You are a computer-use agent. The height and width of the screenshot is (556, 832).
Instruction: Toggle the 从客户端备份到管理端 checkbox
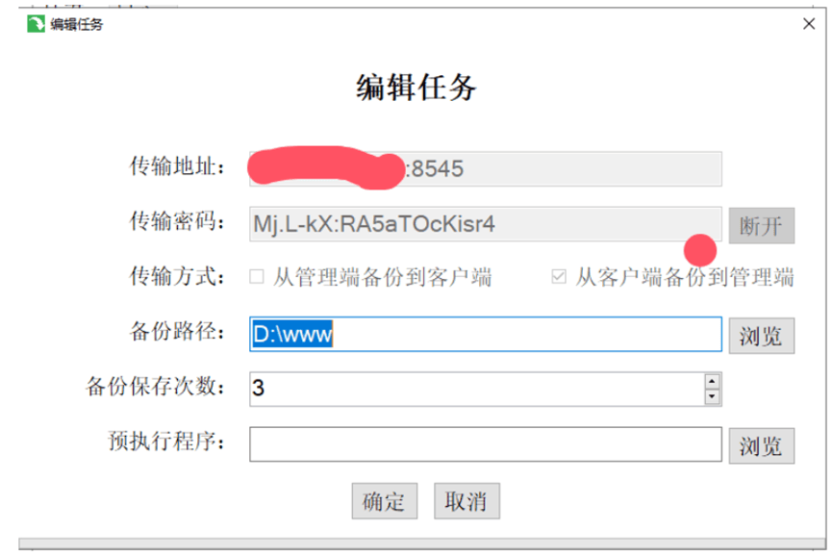pos(559,277)
